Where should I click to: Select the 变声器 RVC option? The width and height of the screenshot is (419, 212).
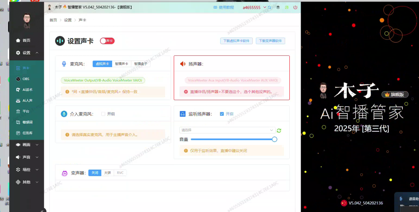[x=120, y=173]
